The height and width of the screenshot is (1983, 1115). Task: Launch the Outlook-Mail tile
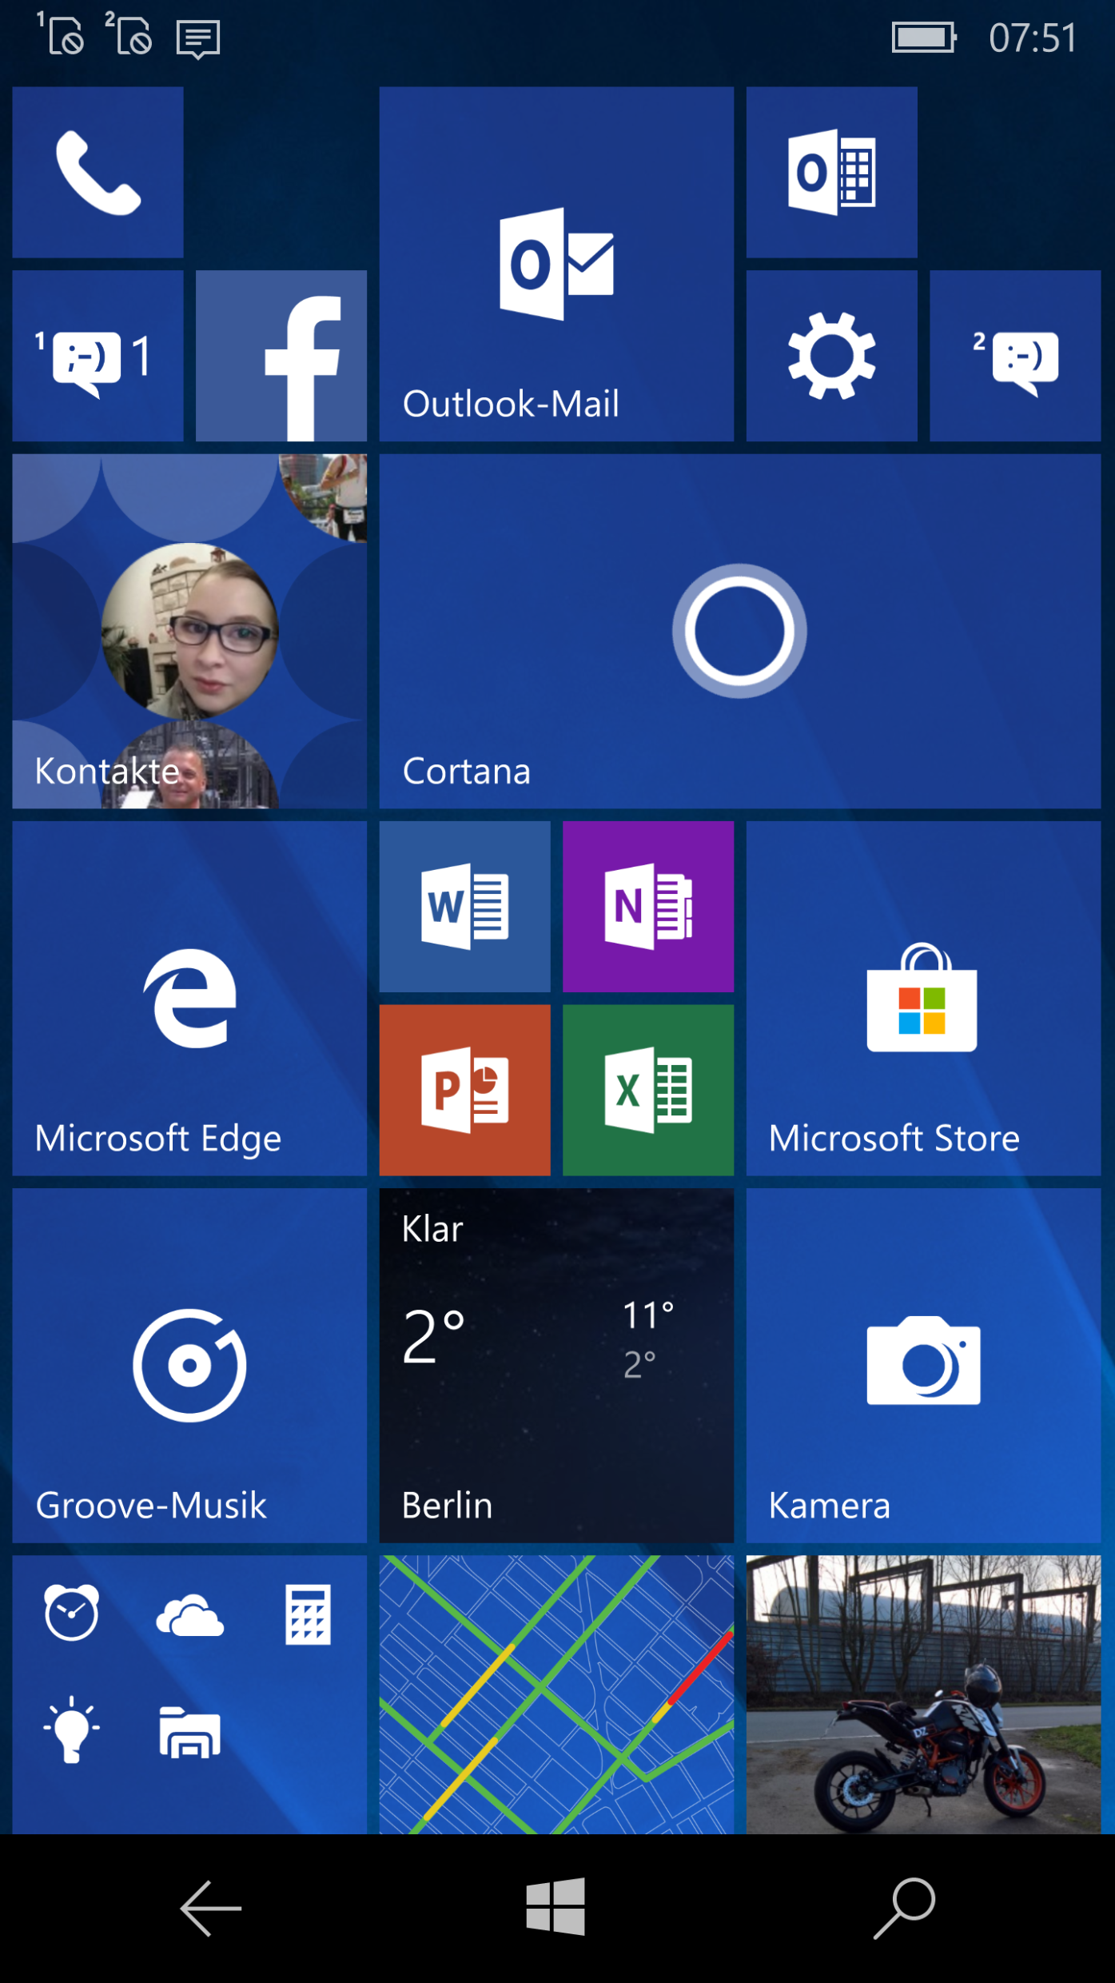[556, 264]
